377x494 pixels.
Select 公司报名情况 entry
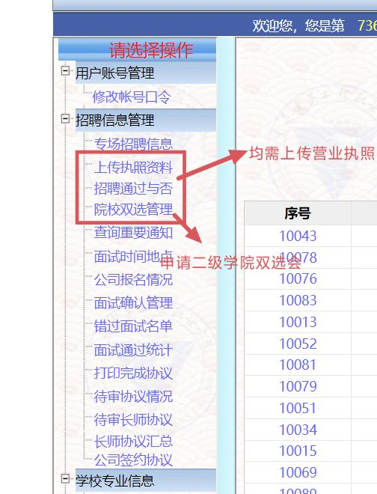tap(133, 279)
